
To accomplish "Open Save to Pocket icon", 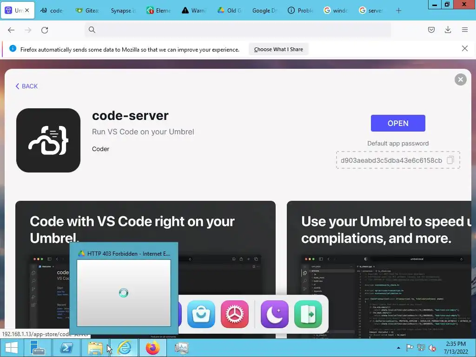I will 431,30.
